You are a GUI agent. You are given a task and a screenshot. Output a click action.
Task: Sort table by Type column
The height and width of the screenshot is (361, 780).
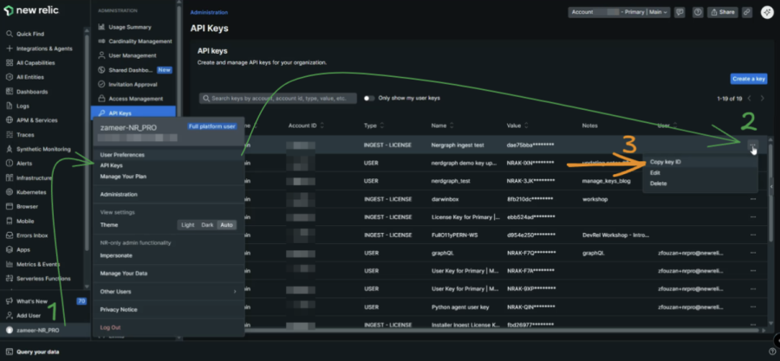point(374,126)
